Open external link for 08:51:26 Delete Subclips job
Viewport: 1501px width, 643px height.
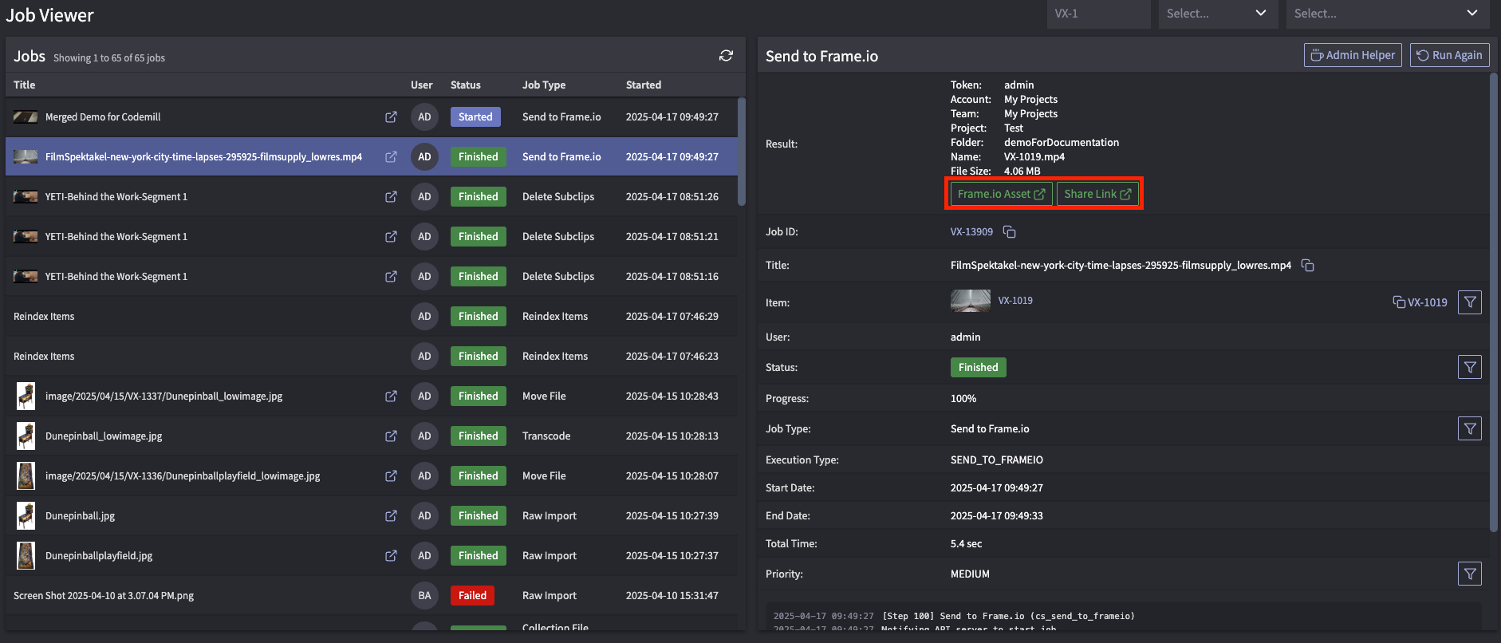[x=391, y=197]
